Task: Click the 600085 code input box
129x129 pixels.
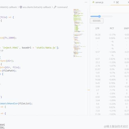Action: [97, 21]
